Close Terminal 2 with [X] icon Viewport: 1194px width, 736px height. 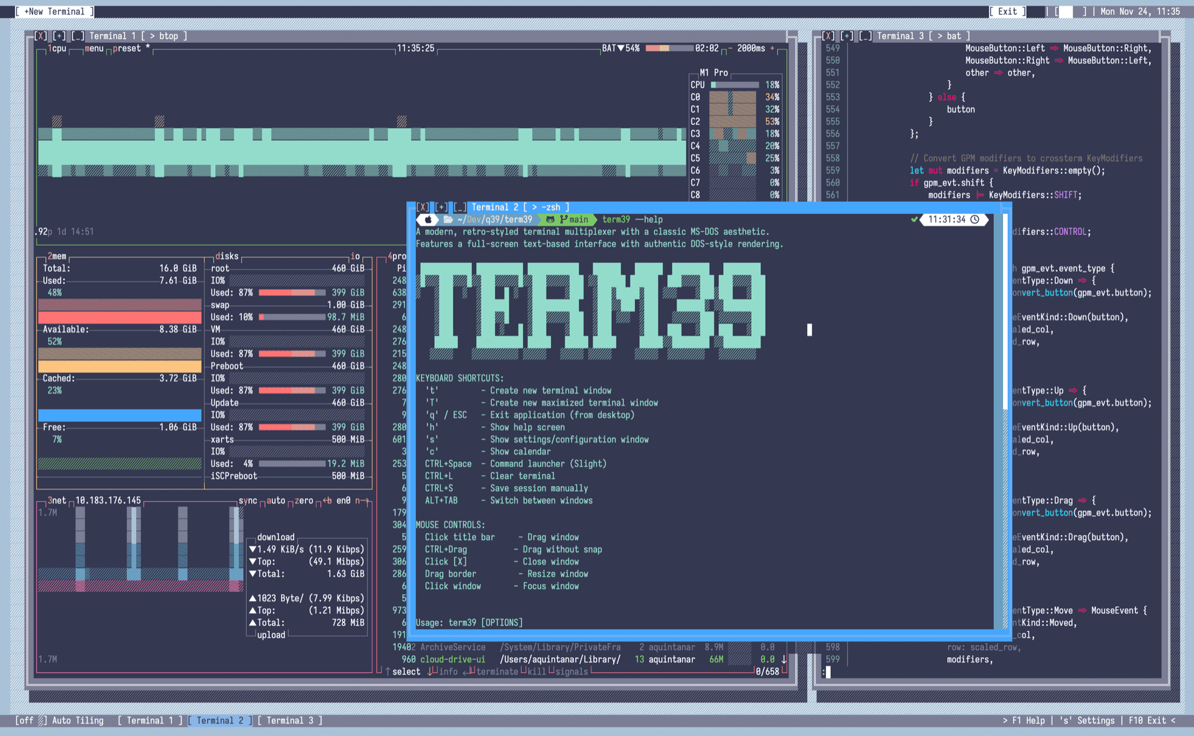click(x=423, y=207)
